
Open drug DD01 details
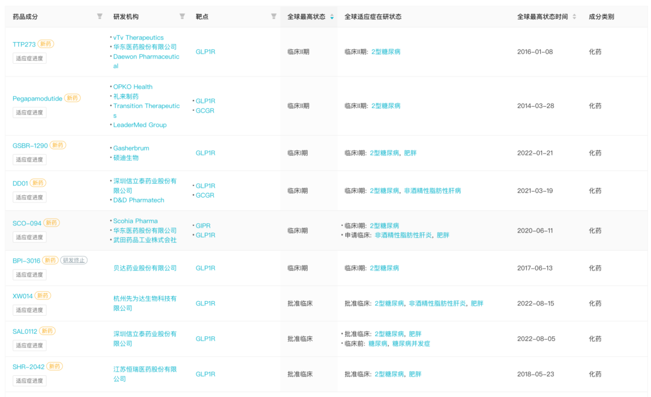point(20,183)
